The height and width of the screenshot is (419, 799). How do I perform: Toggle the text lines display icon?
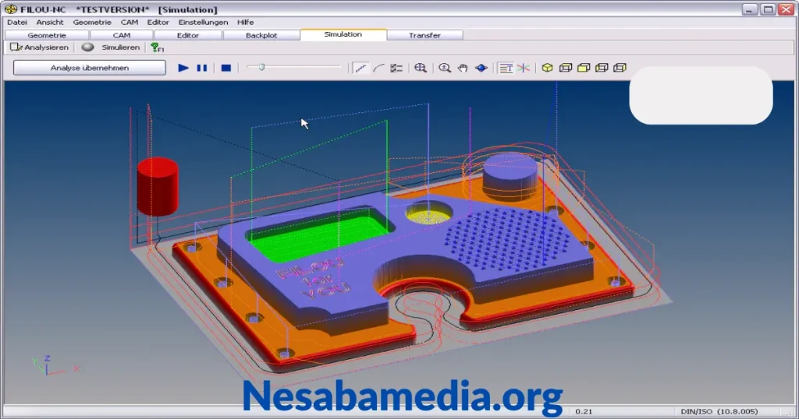pyautogui.click(x=506, y=68)
